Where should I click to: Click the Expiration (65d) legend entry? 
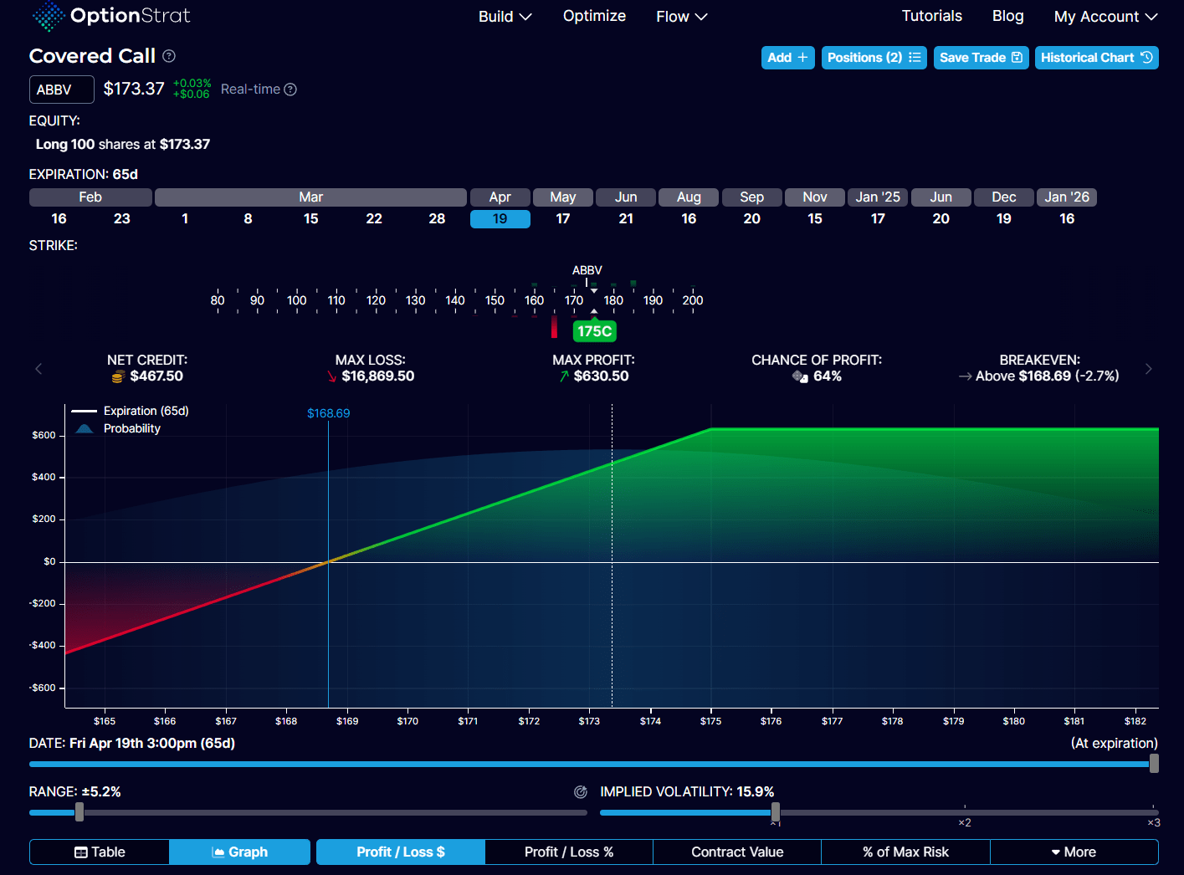point(131,411)
